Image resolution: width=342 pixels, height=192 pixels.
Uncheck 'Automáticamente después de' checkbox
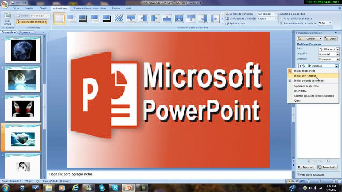coord(281,23)
